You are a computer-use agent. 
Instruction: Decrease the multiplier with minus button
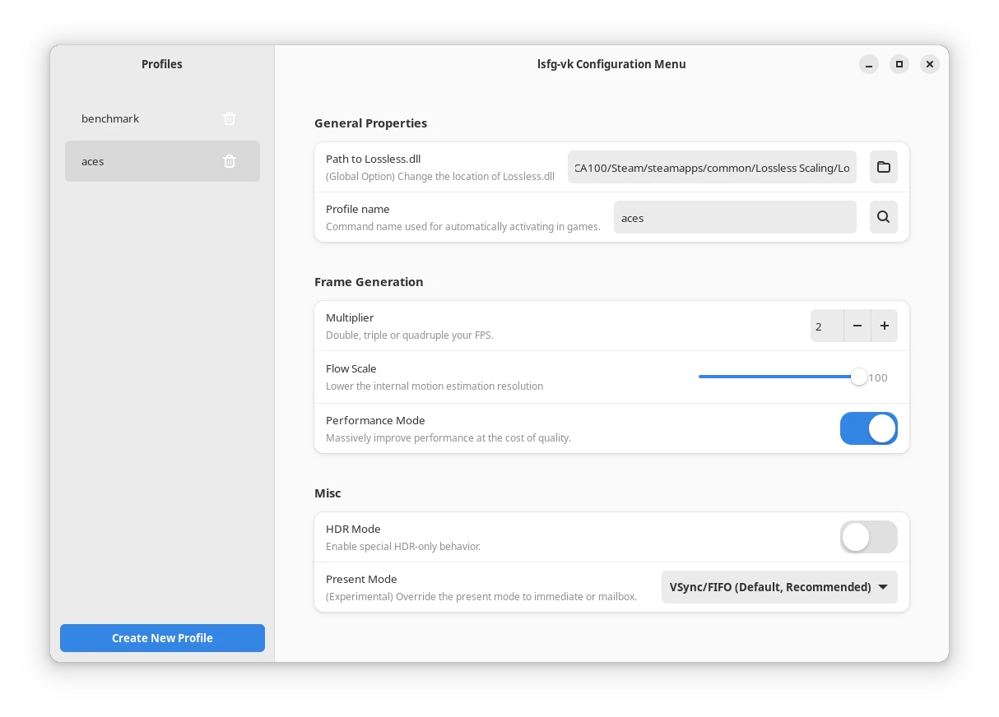[x=857, y=326]
